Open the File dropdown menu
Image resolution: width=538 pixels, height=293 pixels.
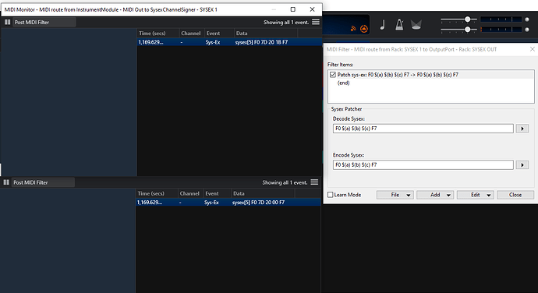[395, 195]
